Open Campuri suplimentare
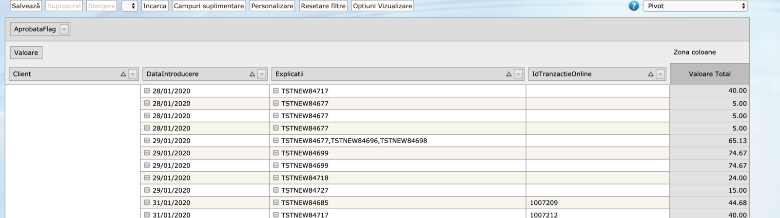 pyautogui.click(x=209, y=6)
